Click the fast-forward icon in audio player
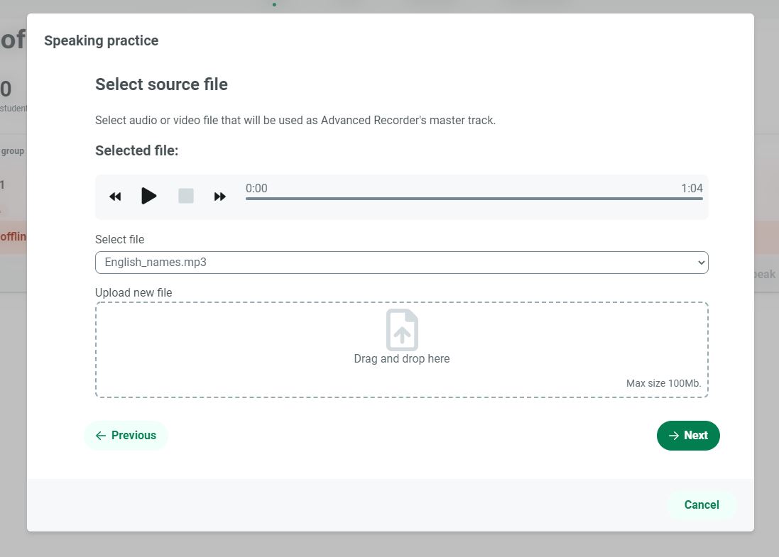The image size is (779, 557). coord(220,197)
